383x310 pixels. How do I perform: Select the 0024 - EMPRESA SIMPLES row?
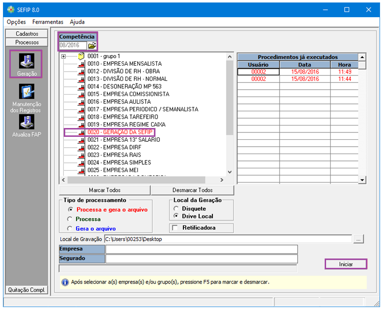[x=119, y=162]
